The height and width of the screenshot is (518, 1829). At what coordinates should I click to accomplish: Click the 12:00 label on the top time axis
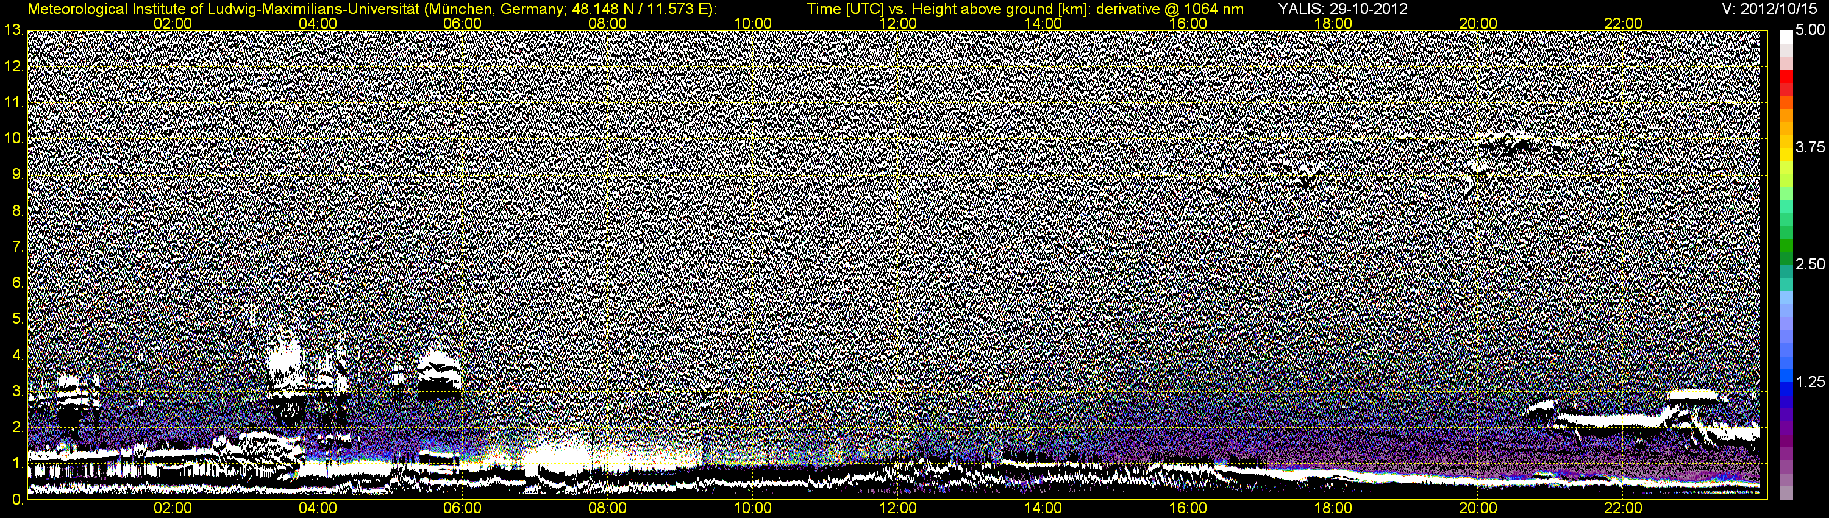click(x=897, y=23)
